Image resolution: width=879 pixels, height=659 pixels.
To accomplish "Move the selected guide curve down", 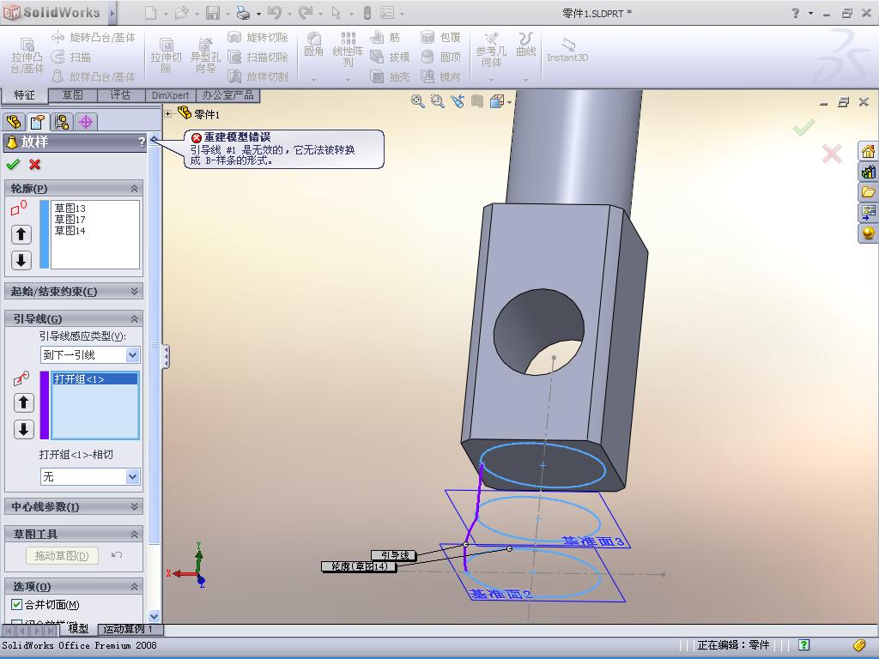I will (23, 429).
